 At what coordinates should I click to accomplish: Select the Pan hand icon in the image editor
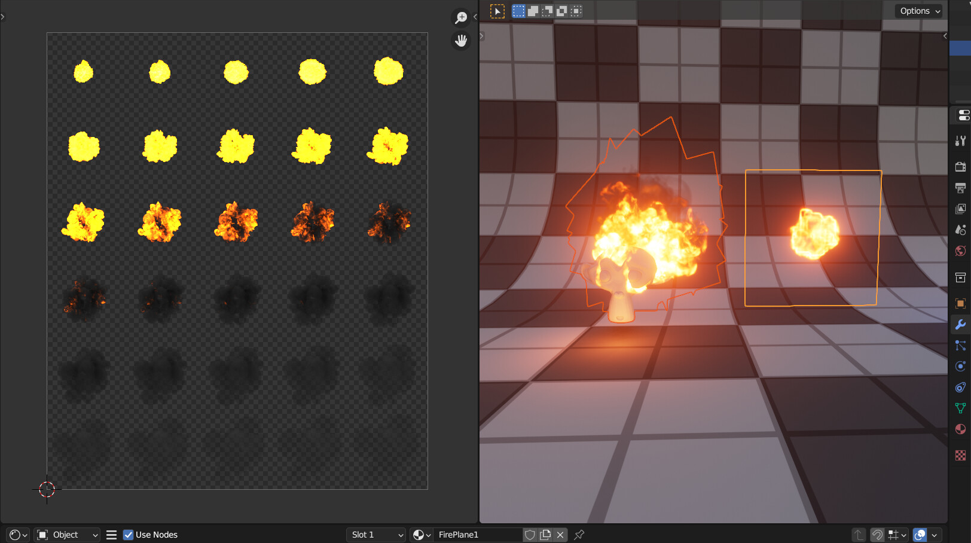coord(460,41)
